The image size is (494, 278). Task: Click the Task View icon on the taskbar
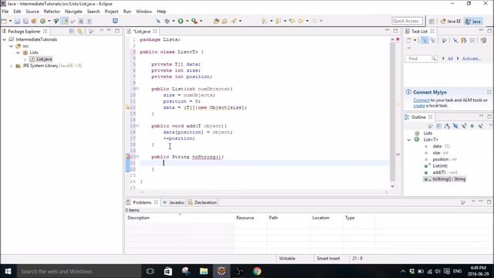click(151, 271)
